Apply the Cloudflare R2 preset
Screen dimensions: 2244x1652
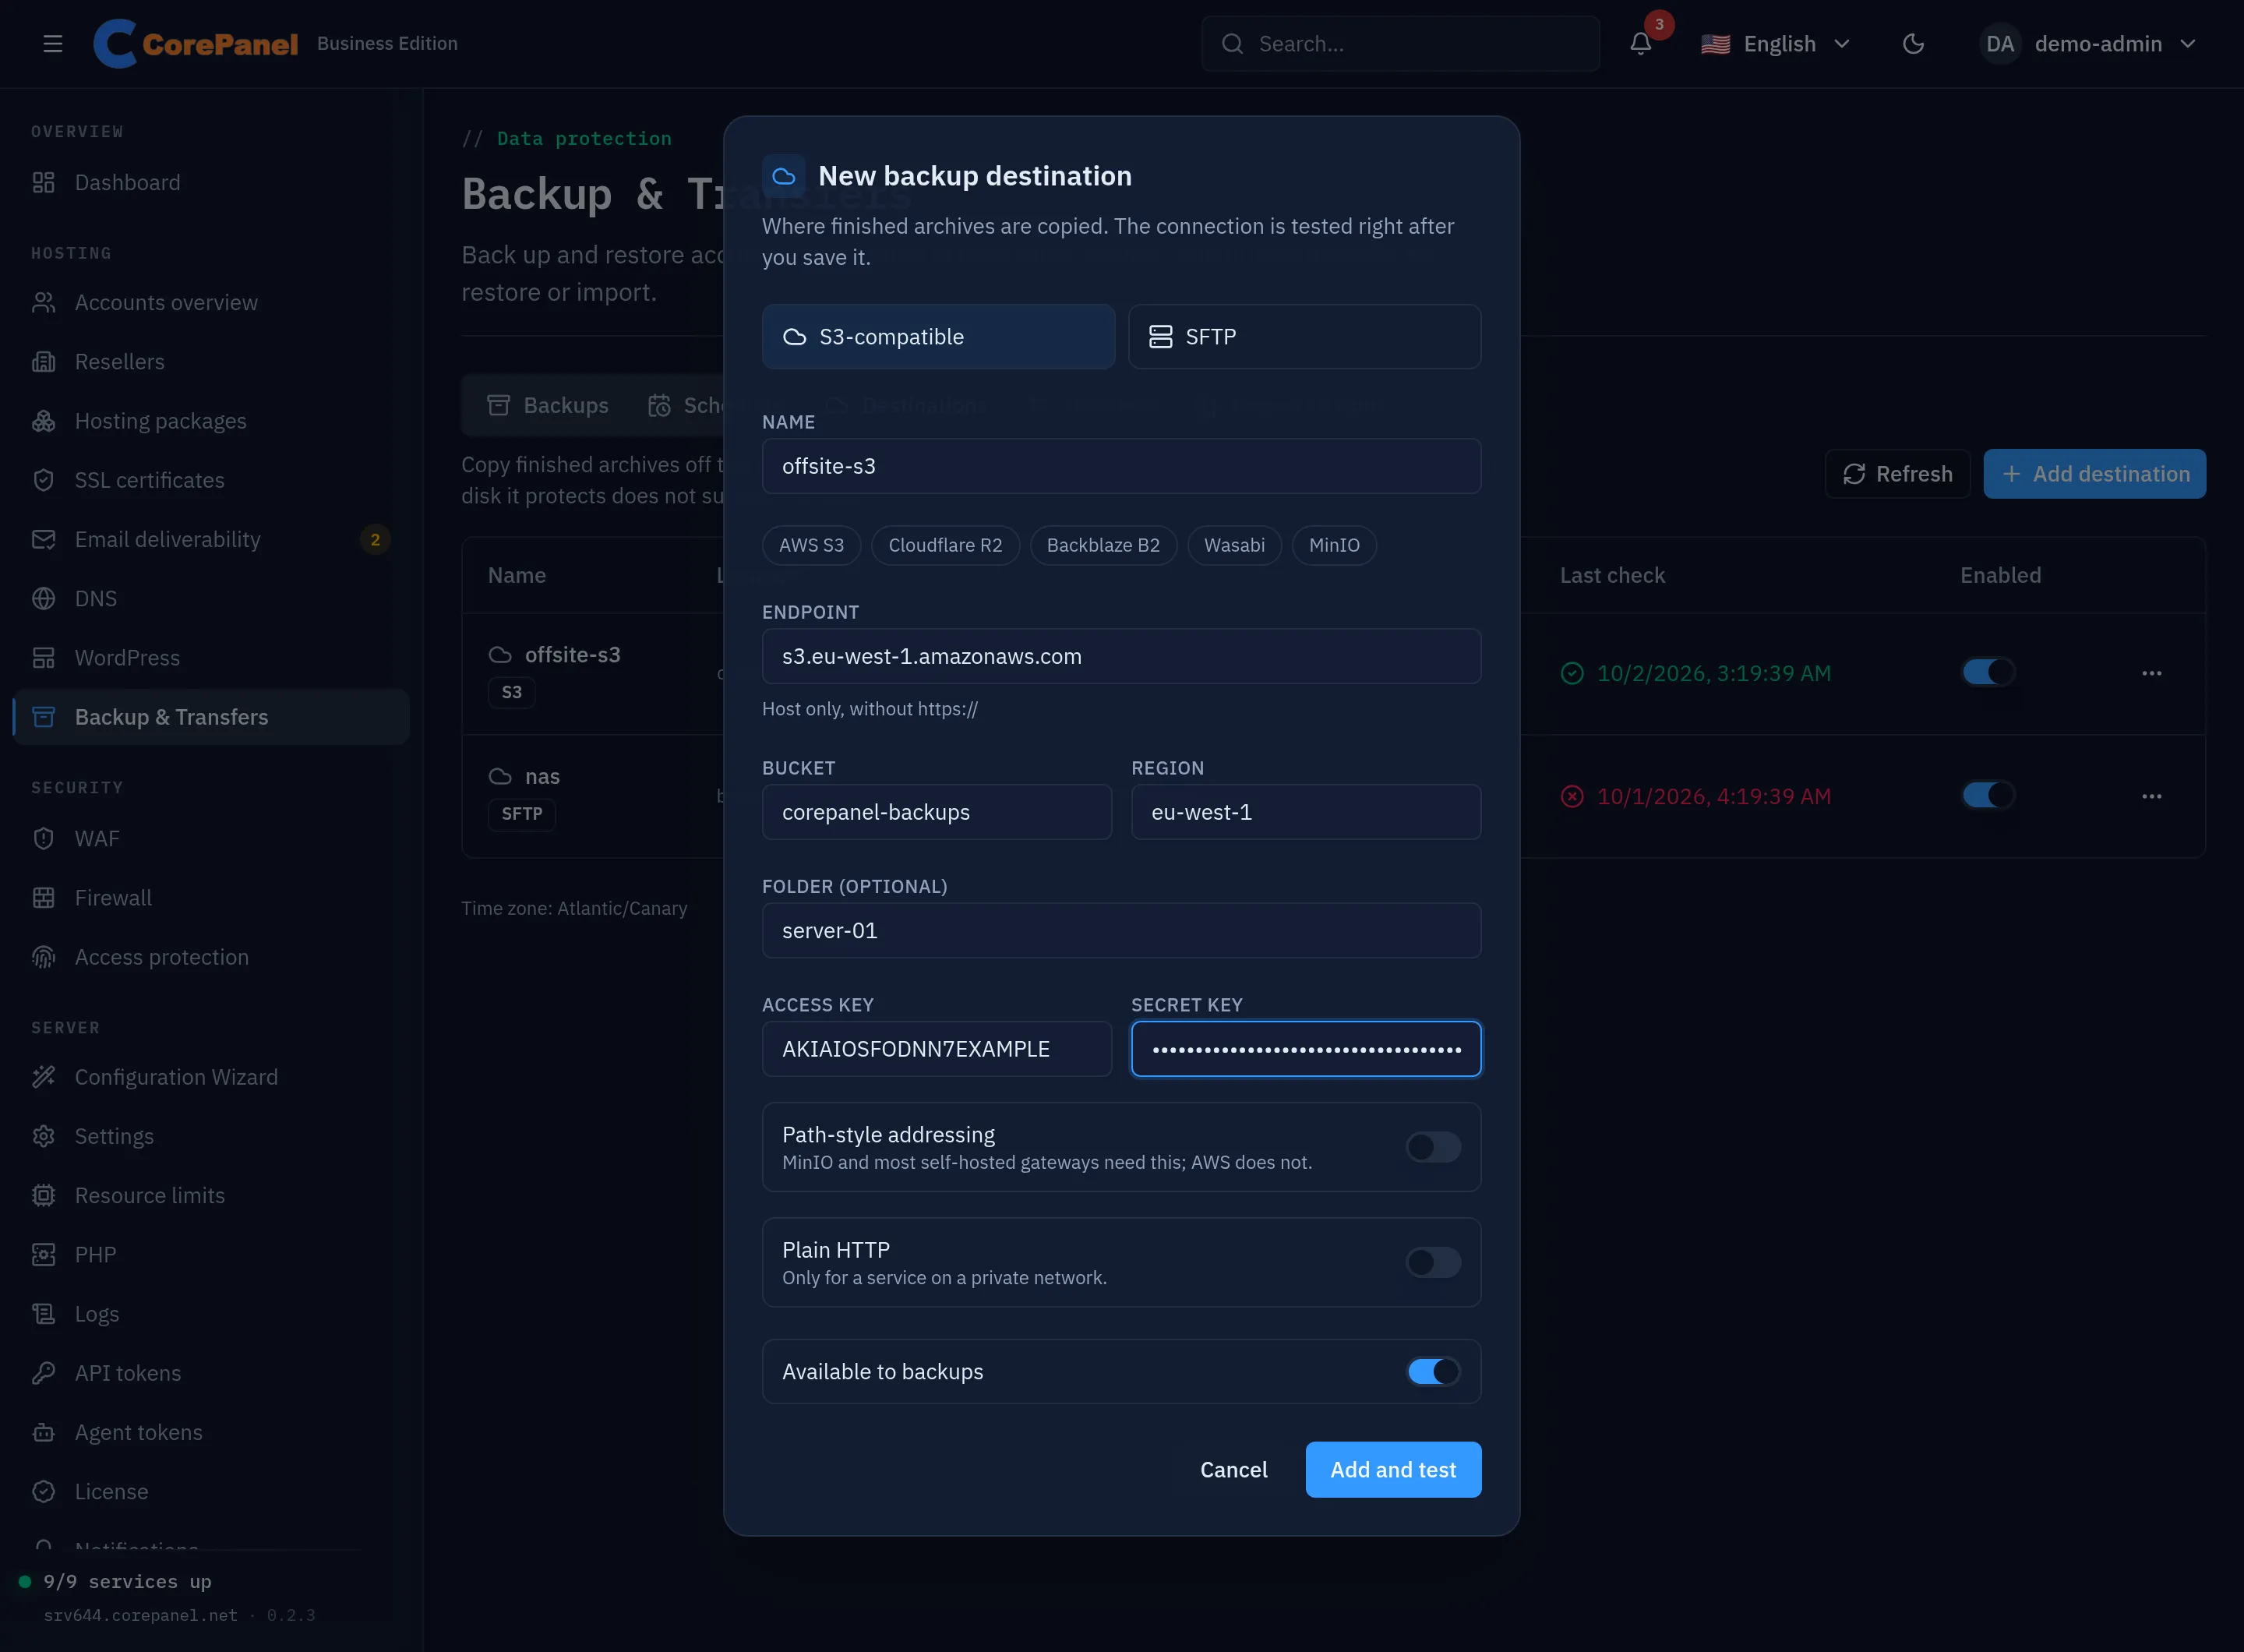[x=945, y=545]
